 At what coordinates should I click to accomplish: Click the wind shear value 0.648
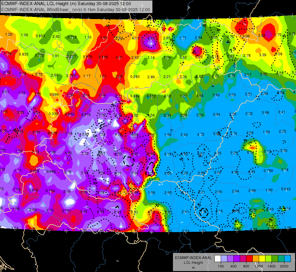(103, 57)
